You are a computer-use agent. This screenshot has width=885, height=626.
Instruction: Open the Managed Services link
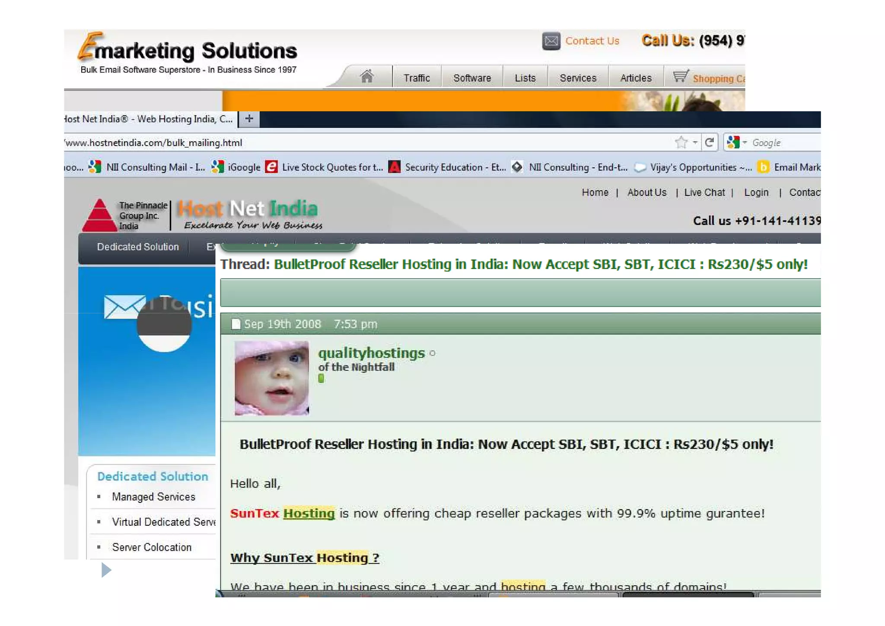pos(153,497)
